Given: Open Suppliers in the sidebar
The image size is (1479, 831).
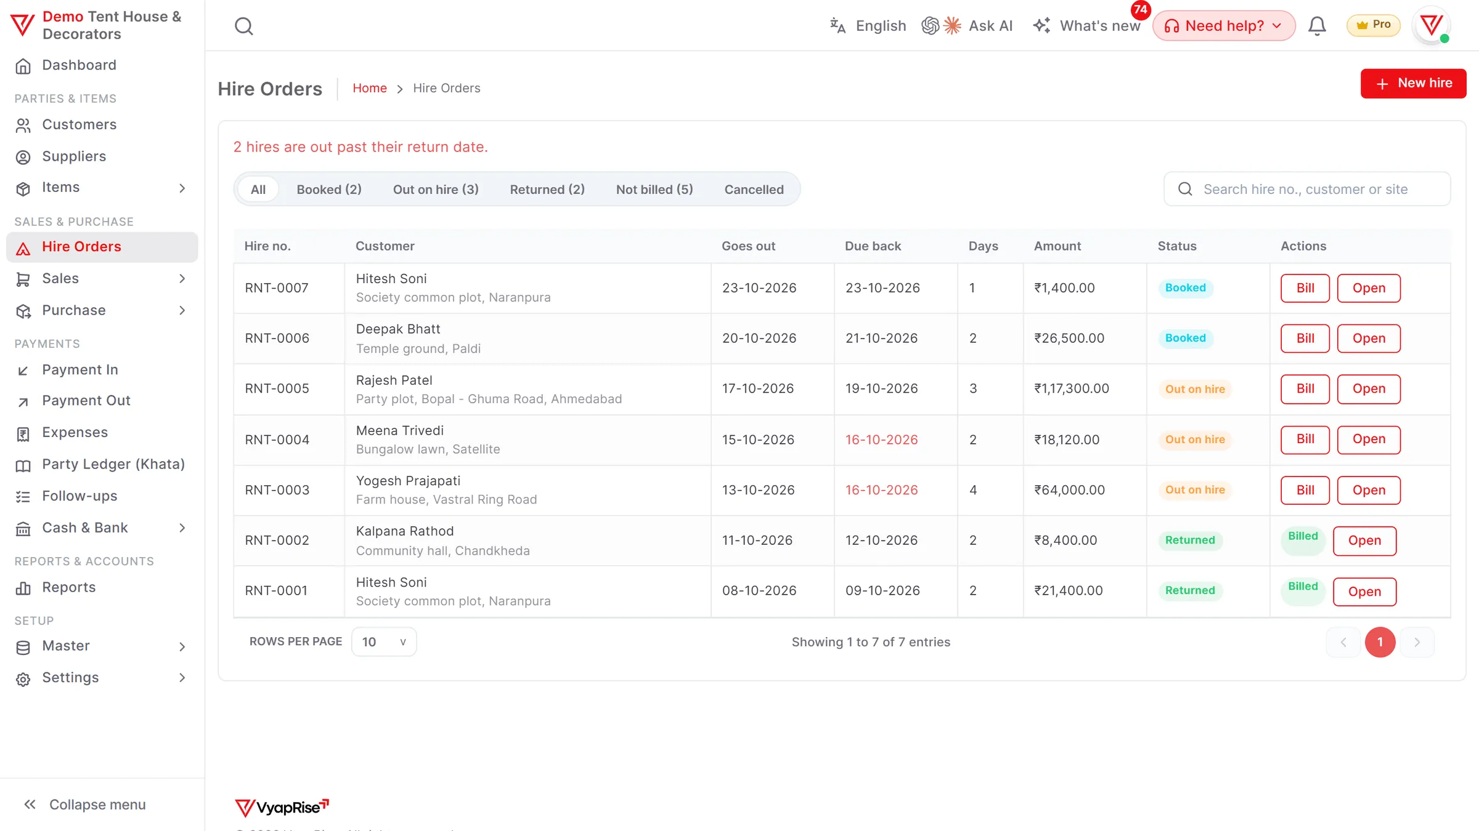Looking at the screenshot, I should tap(102, 157).
